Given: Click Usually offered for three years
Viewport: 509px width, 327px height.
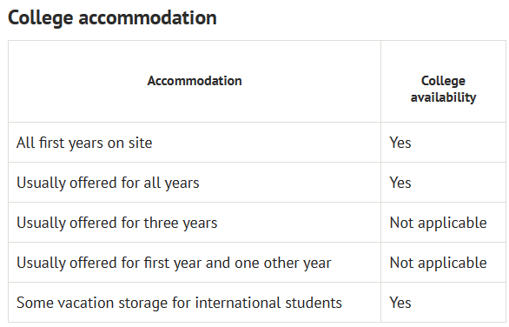Looking at the screenshot, I should (x=117, y=223).
